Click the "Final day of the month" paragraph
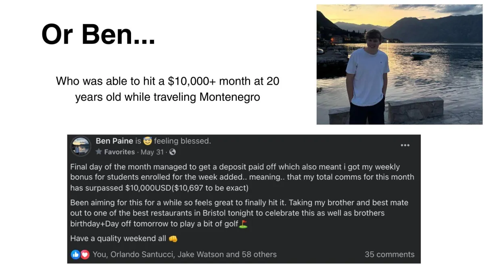 242,177
